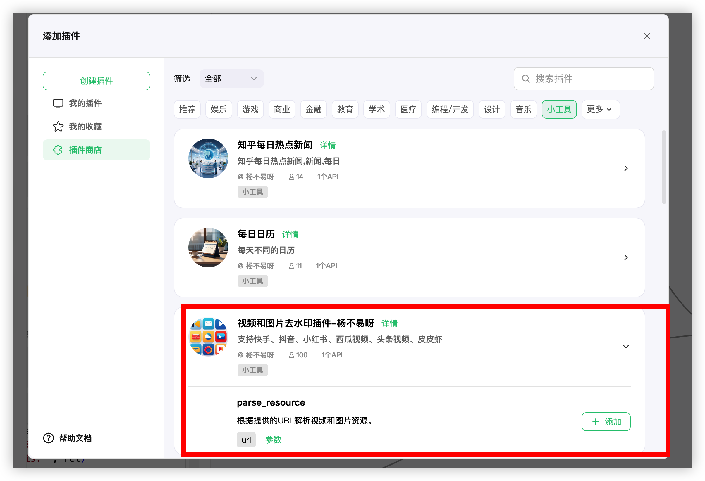The height and width of the screenshot is (481, 705).
Task: Click the search magnifier icon
Action: (x=526, y=79)
